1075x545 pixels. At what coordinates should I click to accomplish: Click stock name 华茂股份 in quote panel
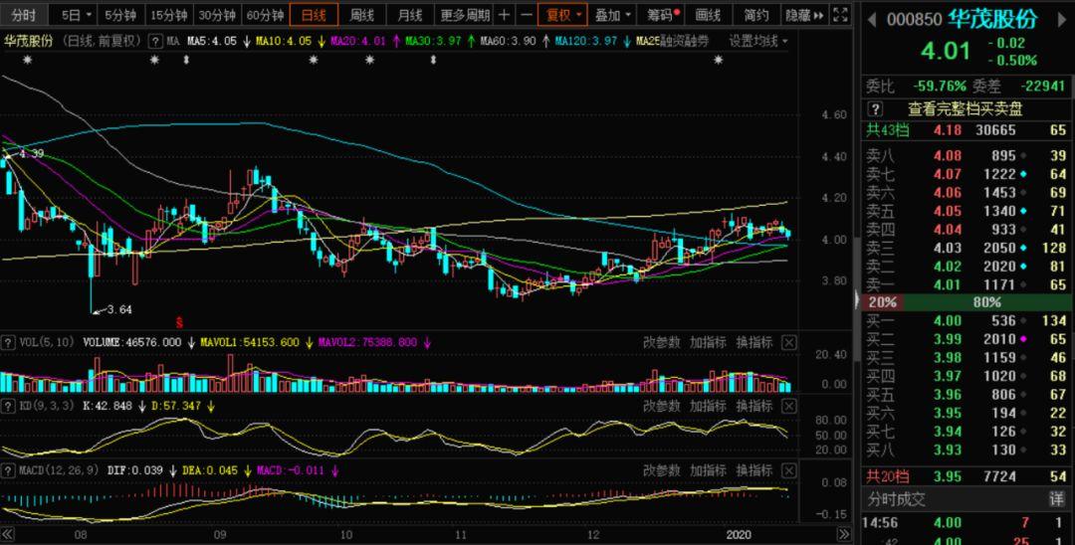(992, 19)
